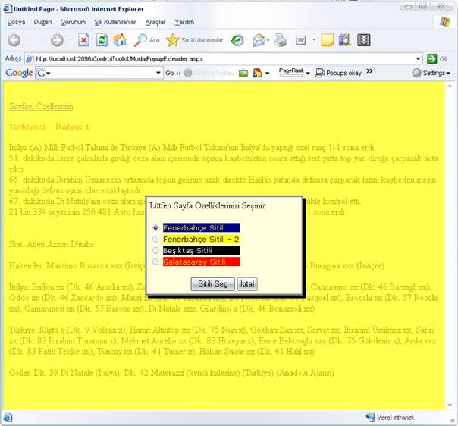Click the Windows flag logo
Viewport: 458px width, 426px height.
pyautogui.click(x=444, y=22)
